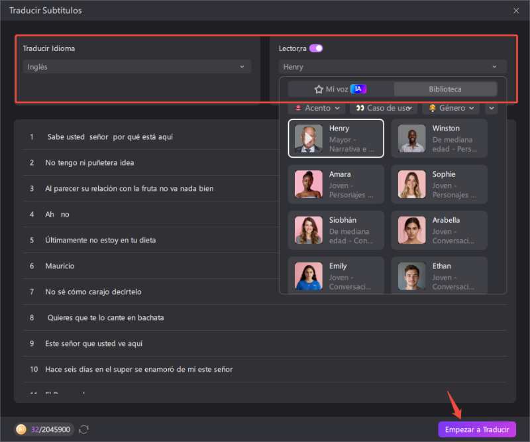Screen dimensions: 530x442
Task: Select subtitle line 'Mauricio'
Action: point(60,266)
